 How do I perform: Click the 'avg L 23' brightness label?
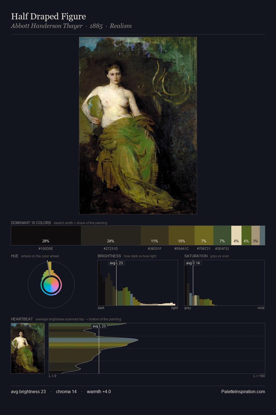point(116,263)
